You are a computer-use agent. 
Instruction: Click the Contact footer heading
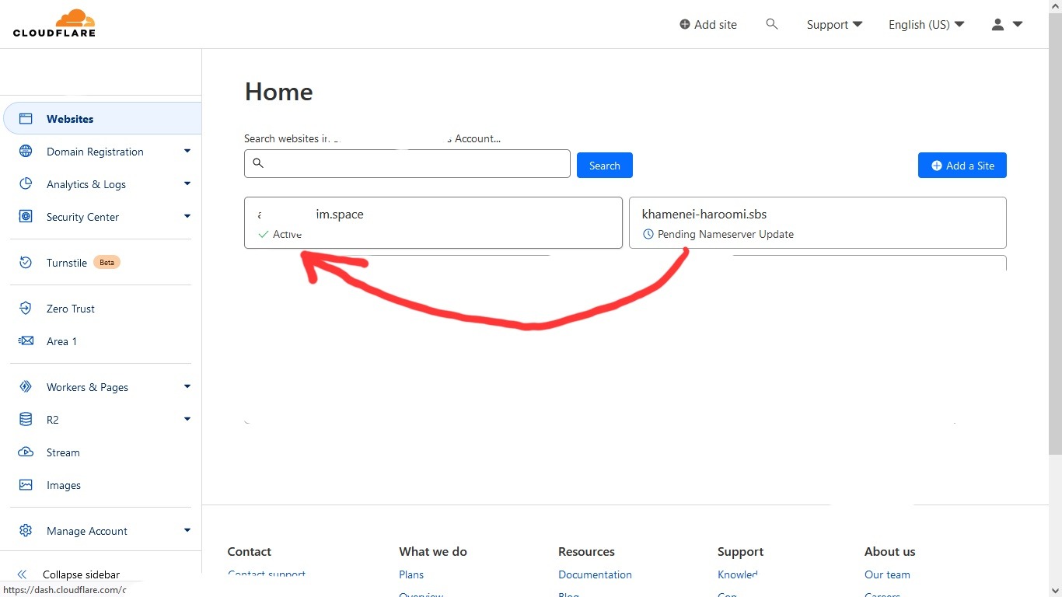pos(250,552)
